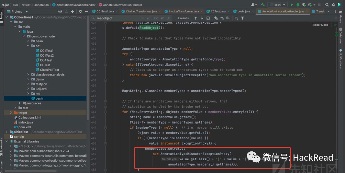Expand all in Project panel
This screenshot has height=173, width=345.
[x=66, y=11]
